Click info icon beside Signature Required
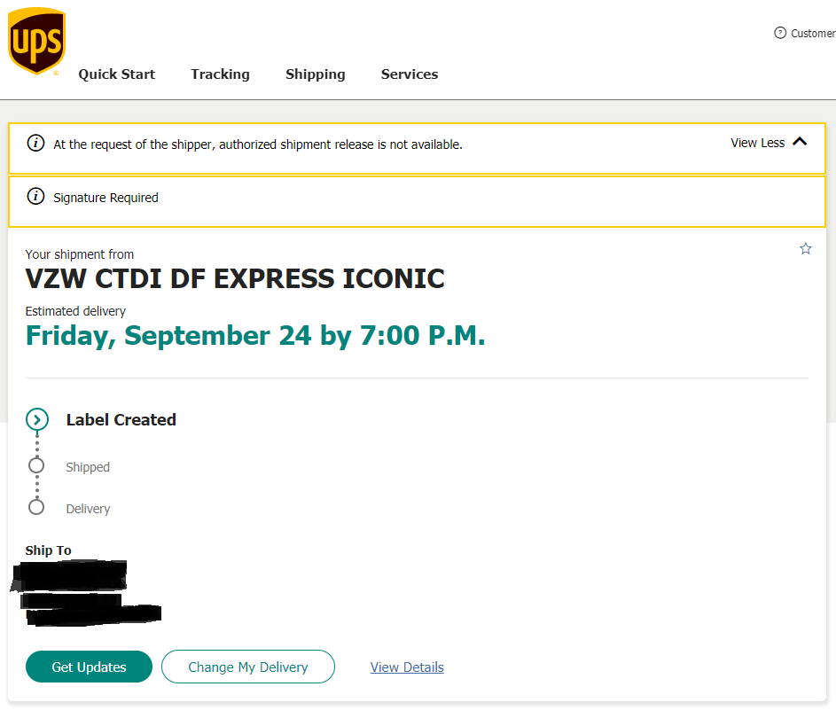This screenshot has width=836, height=710. (35, 197)
